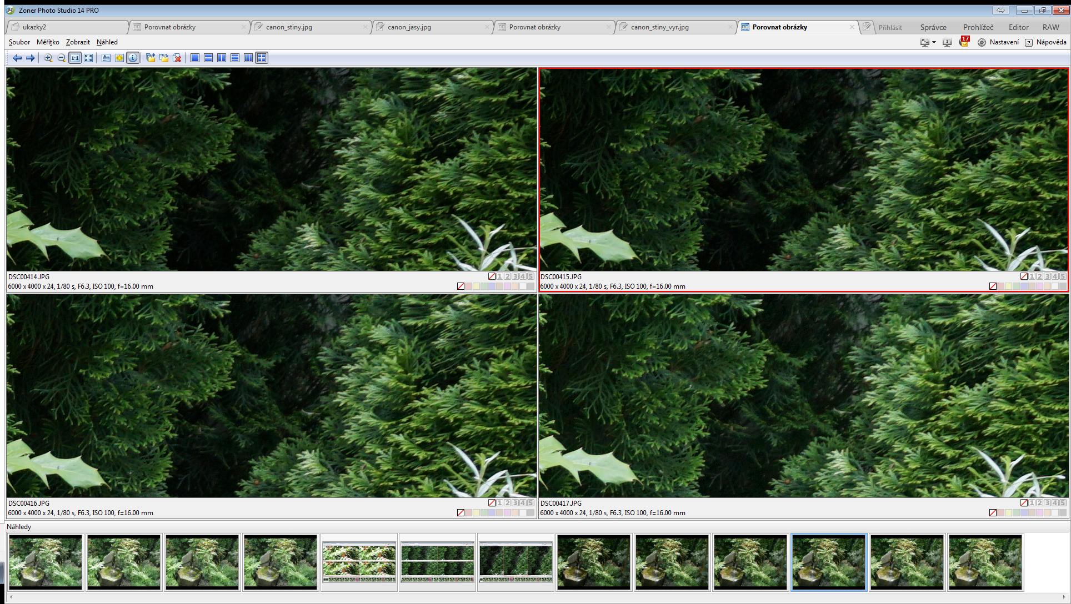The width and height of the screenshot is (1071, 604).
Task: Go to the next image with right arrow
Action: click(x=31, y=58)
